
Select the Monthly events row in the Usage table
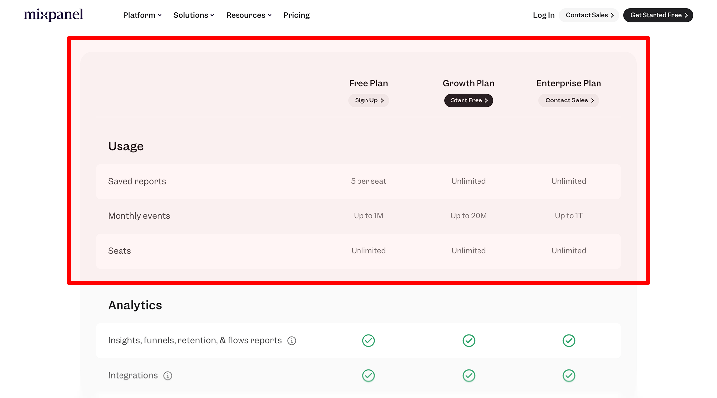(x=139, y=216)
